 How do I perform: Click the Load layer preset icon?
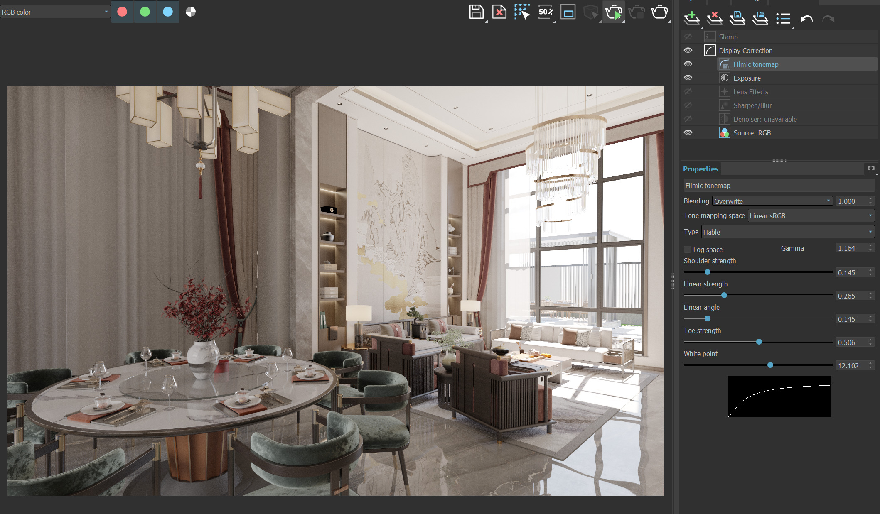tap(760, 18)
